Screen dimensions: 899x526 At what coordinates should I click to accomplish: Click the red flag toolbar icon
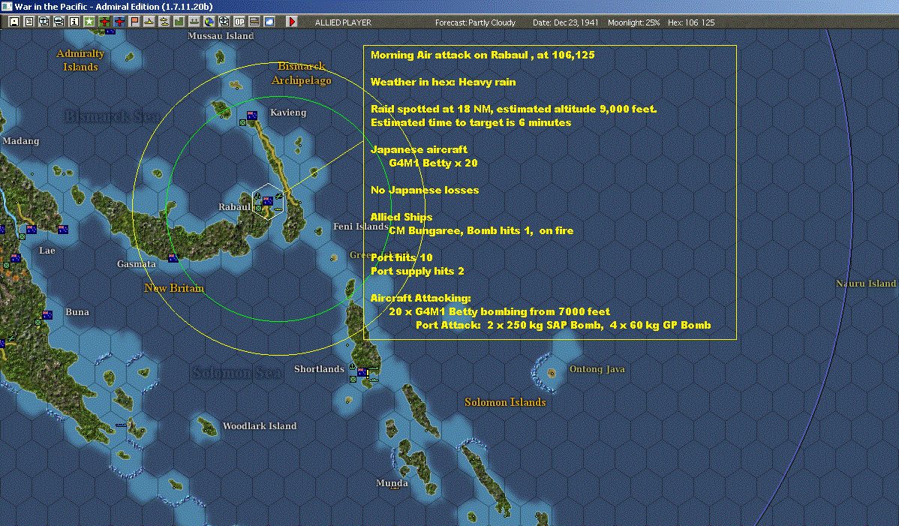[134, 22]
